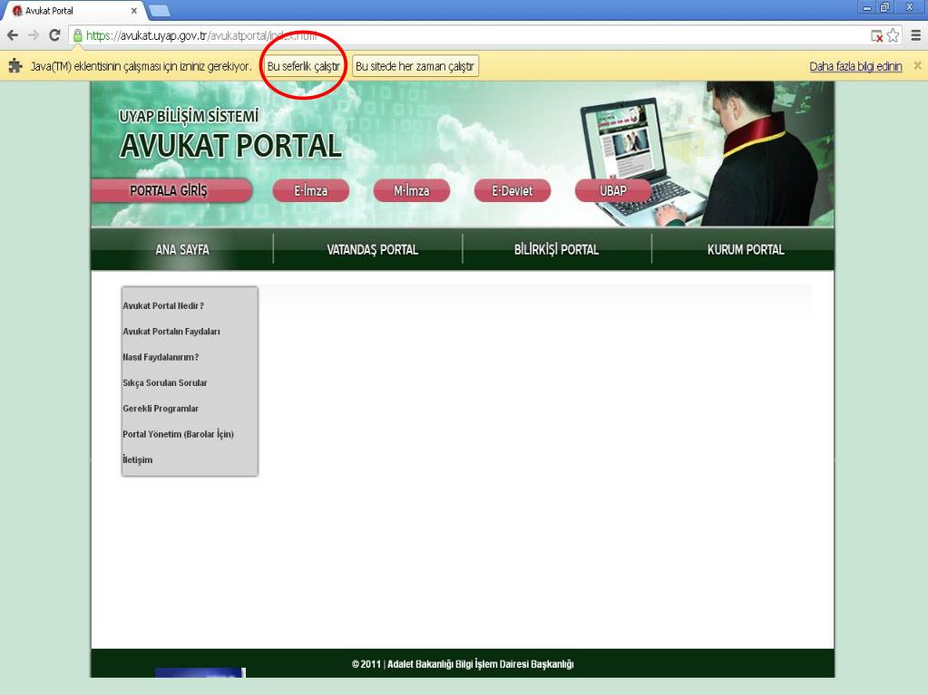Screen dimensions: 928x695
Task: Switch to BİLİRKİŞİ PORTAL tab
Action: 556,249
